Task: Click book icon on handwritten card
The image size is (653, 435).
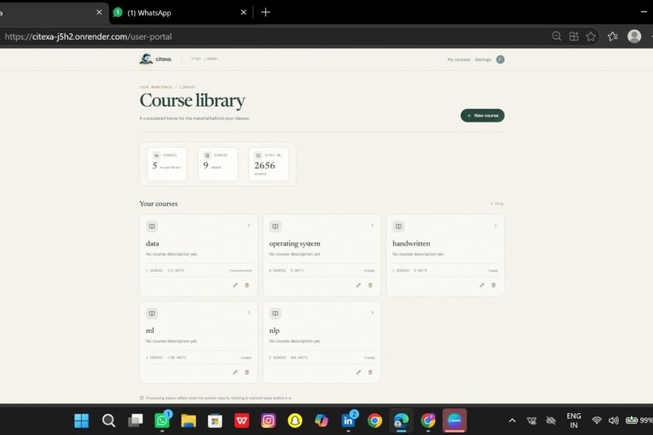Action: tap(399, 227)
